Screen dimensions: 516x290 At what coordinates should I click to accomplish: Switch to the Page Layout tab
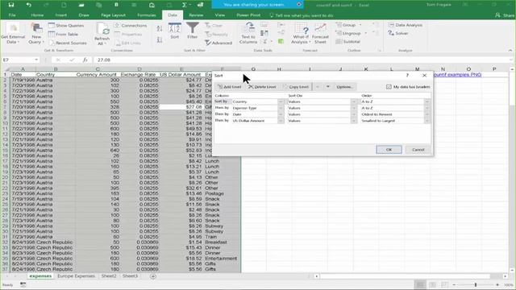pyautogui.click(x=113, y=15)
